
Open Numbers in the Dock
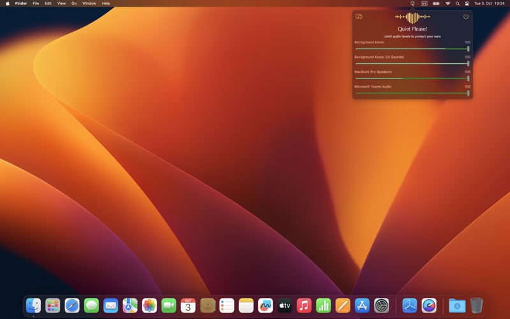(324, 306)
